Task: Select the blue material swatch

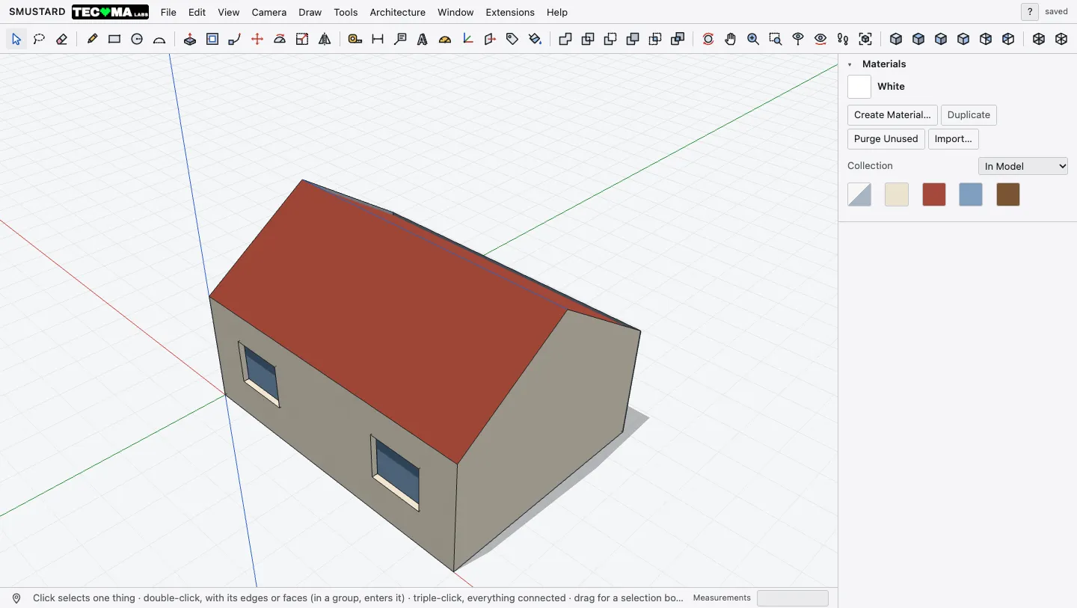Action: coord(971,194)
